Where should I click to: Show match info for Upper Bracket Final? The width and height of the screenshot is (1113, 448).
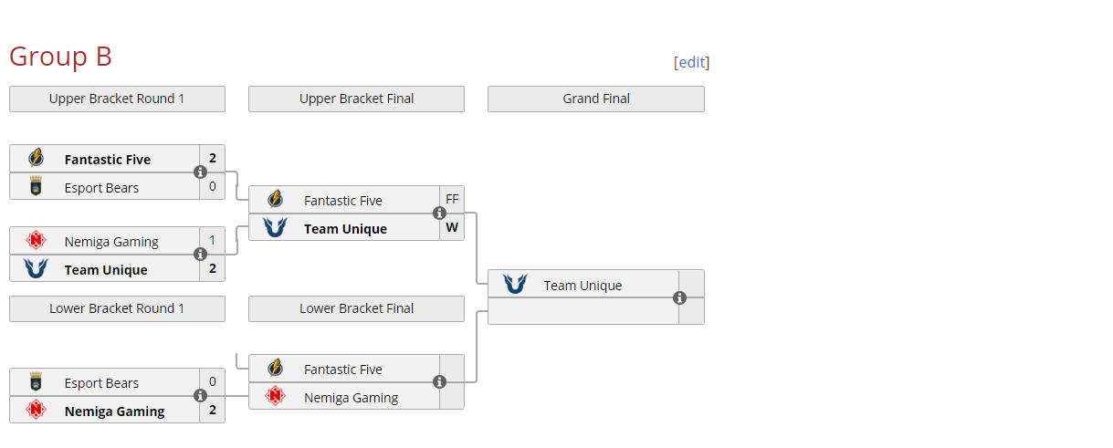[x=439, y=214]
